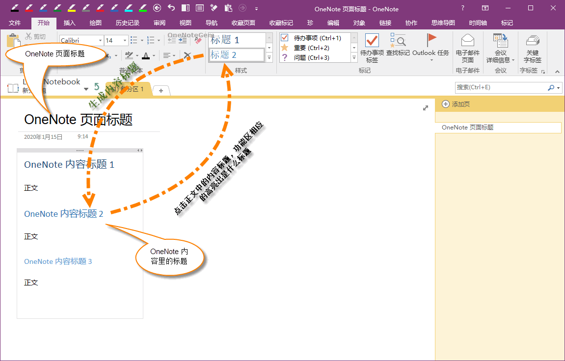Viewport: 565px width, 361px height.
Task: Click the decrease indent icon
Action: pos(172,40)
